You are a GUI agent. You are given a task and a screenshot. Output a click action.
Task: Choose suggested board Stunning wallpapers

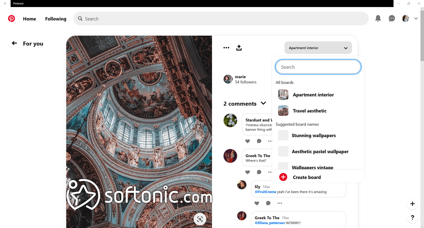coord(318,136)
